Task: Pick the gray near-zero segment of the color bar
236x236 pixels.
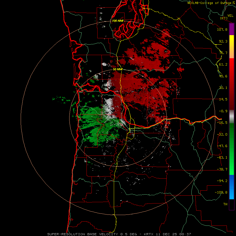Action: 232,117
